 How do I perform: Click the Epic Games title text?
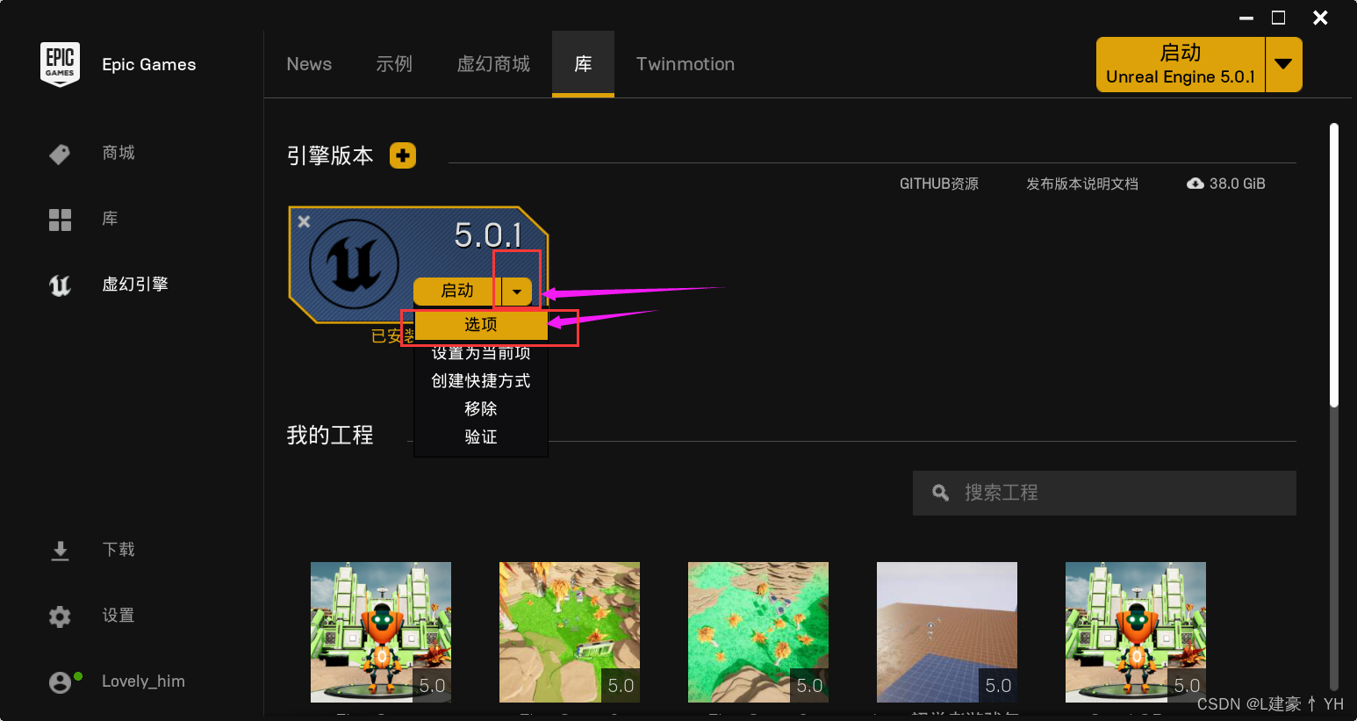pyautogui.click(x=149, y=64)
